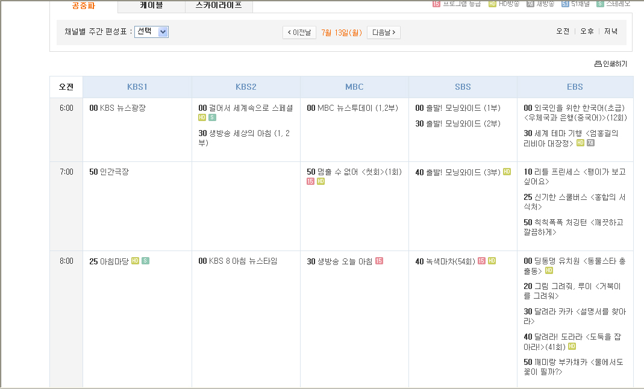
Task: Click the S stereo icon beside 아침마당
Action: point(145,261)
